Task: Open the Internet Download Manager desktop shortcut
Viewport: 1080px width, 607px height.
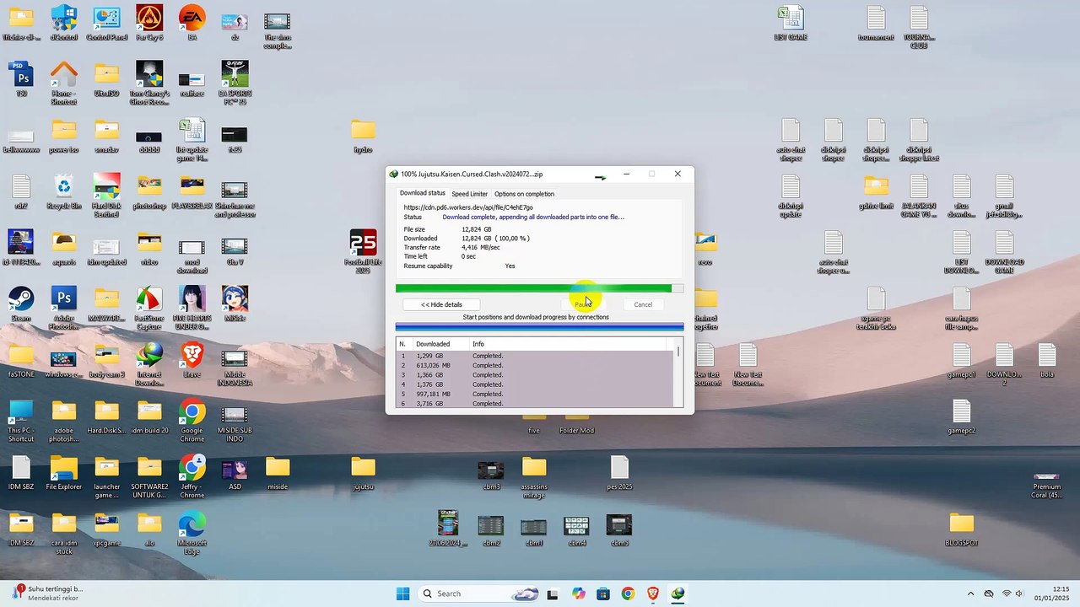Action: coord(149,363)
